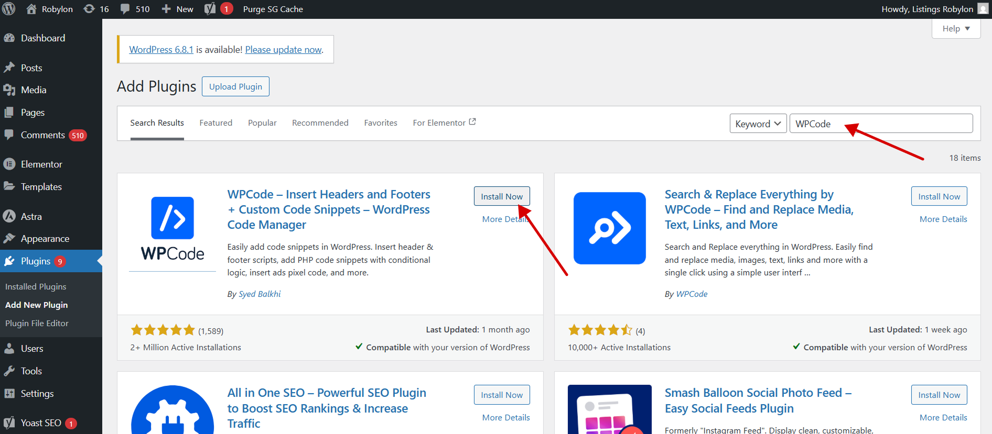Viewport: 992px width, 434px height.
Task: Click the Settings sidebar icon
Action: tap(9, 393)
